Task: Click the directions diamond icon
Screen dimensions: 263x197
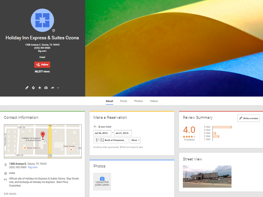Action: point(33,88)
